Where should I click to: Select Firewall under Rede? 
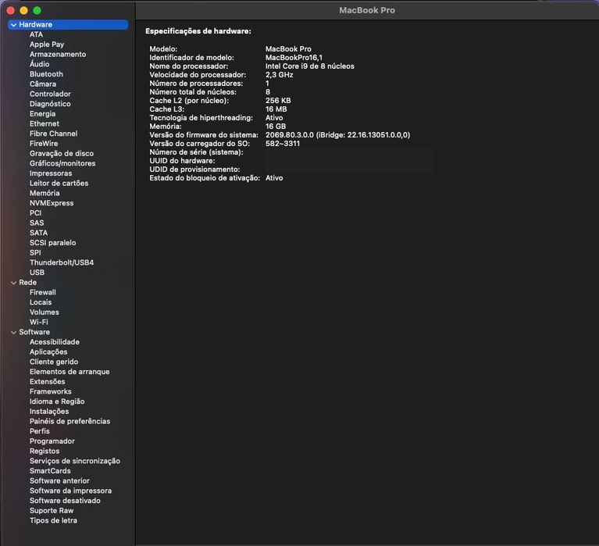click(43, 293)
